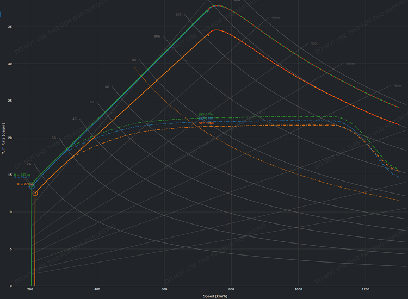Click the peak of the green-red dashed curve

pos(217,5)
